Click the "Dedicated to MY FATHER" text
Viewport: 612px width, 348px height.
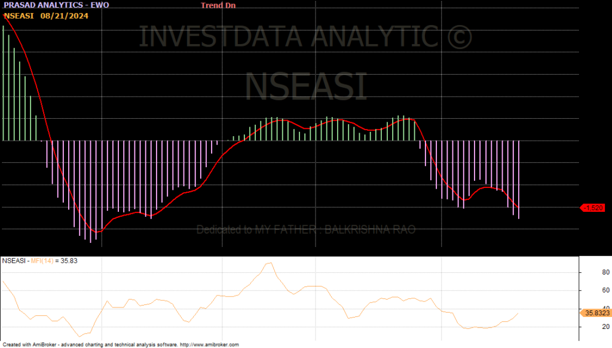(305, 230)
